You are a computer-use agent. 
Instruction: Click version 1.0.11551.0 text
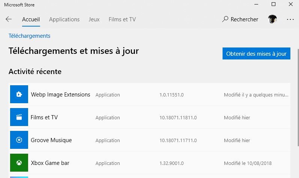tap(172, 95)
